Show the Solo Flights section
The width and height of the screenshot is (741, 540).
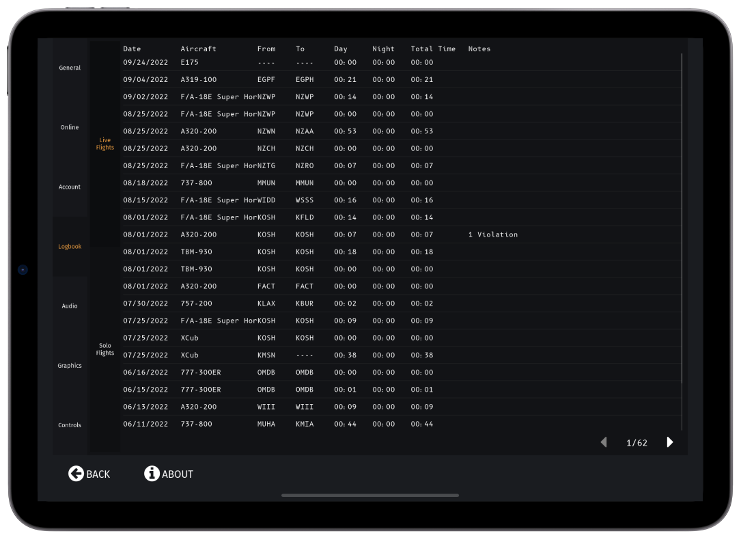(104, 349)
